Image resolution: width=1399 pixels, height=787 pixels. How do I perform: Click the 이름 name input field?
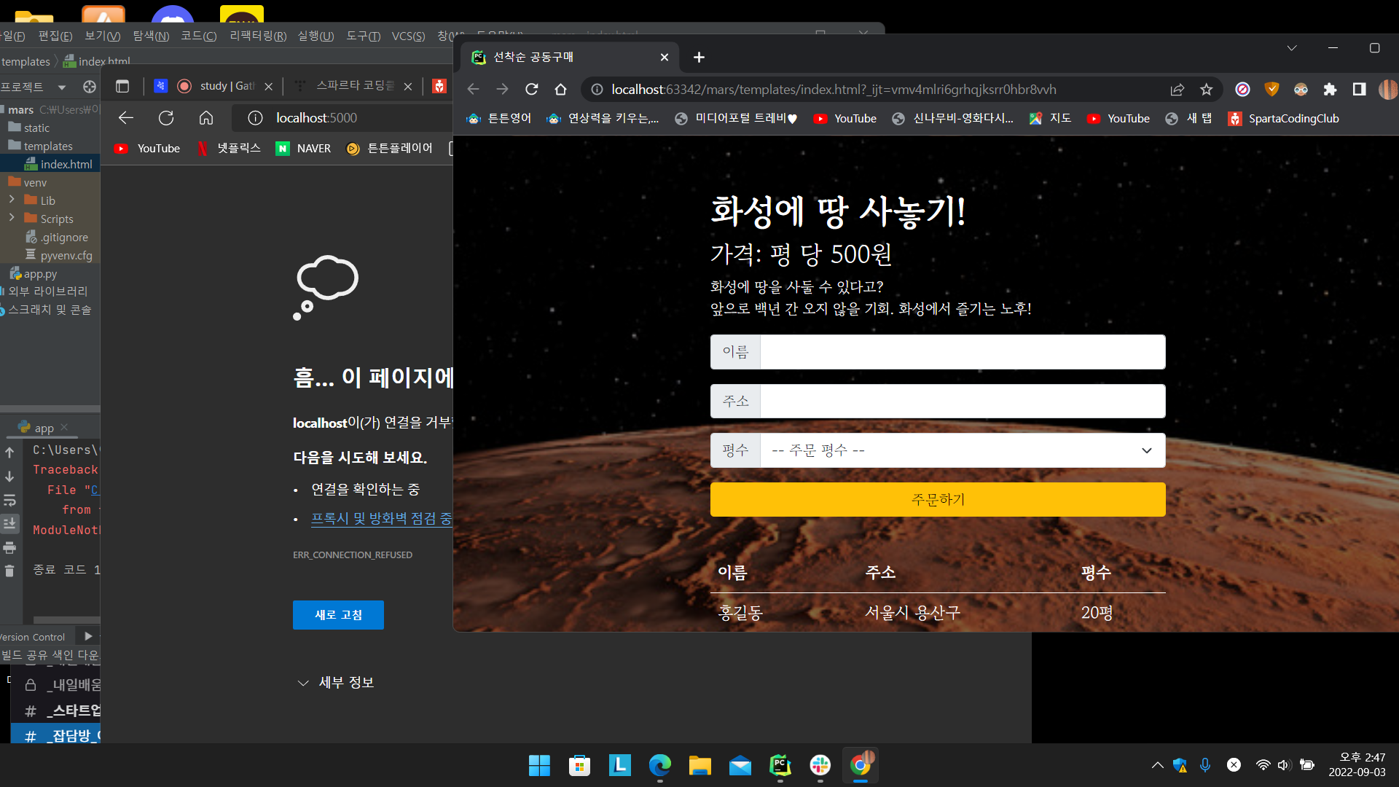click(963, 352)
